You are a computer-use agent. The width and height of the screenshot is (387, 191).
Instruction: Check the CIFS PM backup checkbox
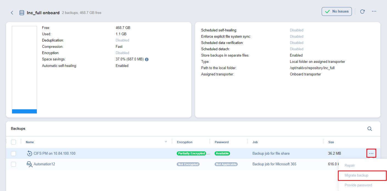[x=13, y=154]
